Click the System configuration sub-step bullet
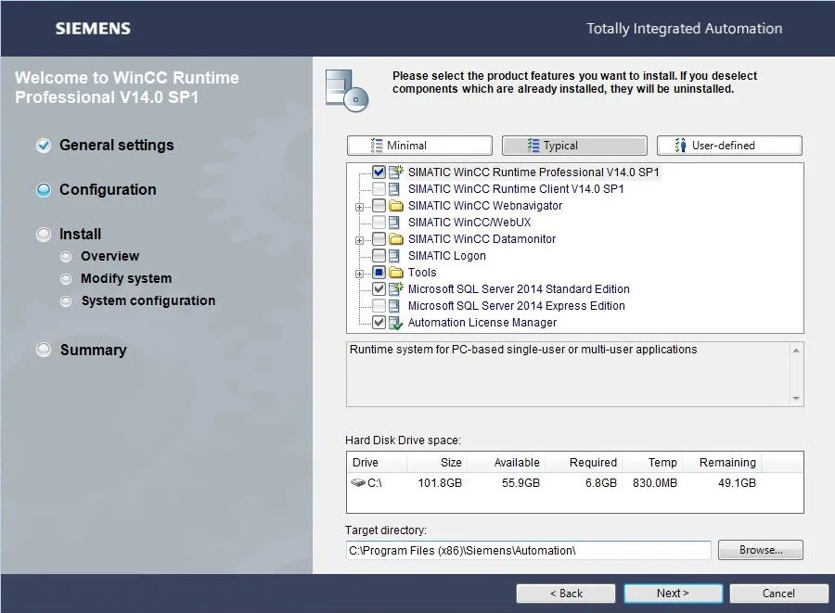 (66, 301)
